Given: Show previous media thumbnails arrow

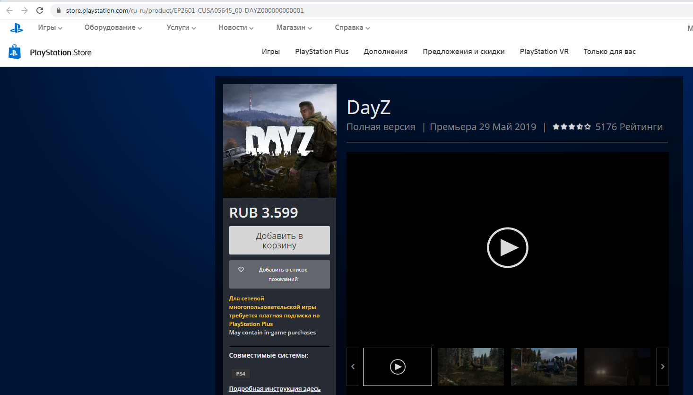Looking at the screenshot, I should coord(353,367).
